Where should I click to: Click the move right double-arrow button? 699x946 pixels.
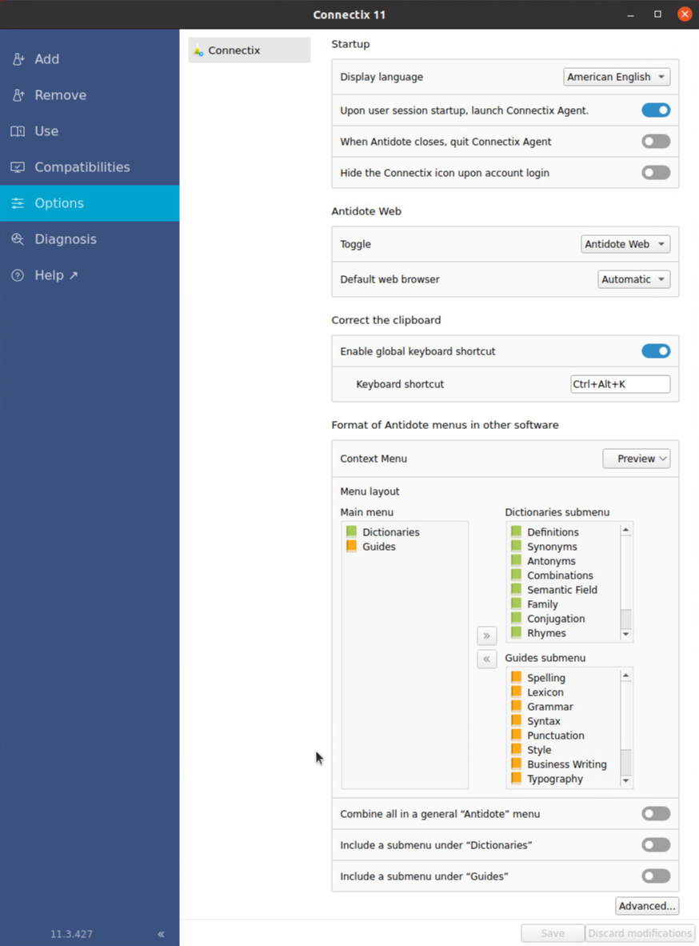486,635
